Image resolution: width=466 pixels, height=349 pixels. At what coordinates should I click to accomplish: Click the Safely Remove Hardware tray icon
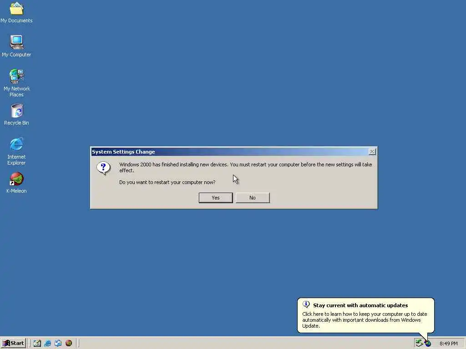click(419, 343)
